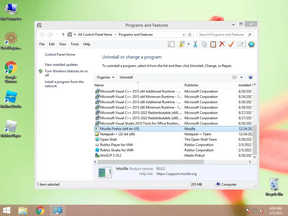The height and width of the screenshot is (216, 288).
Task: Open Chrome from the taskbar
Action: (x=40, y=210)
